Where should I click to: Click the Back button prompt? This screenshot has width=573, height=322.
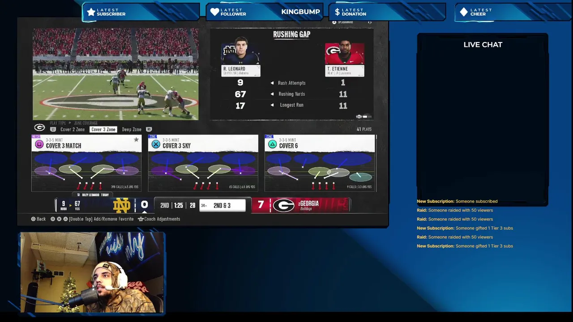click(x=38, y=219)
